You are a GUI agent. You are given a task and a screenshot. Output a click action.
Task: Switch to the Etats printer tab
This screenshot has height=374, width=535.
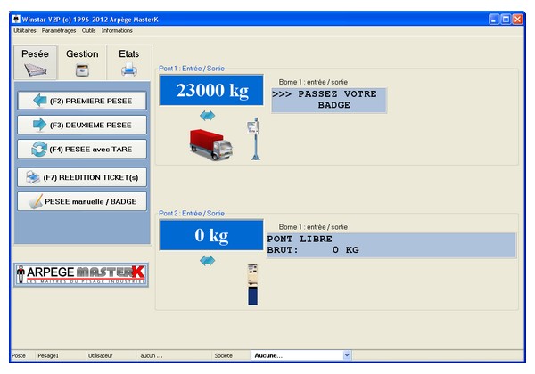coord(129,62)
